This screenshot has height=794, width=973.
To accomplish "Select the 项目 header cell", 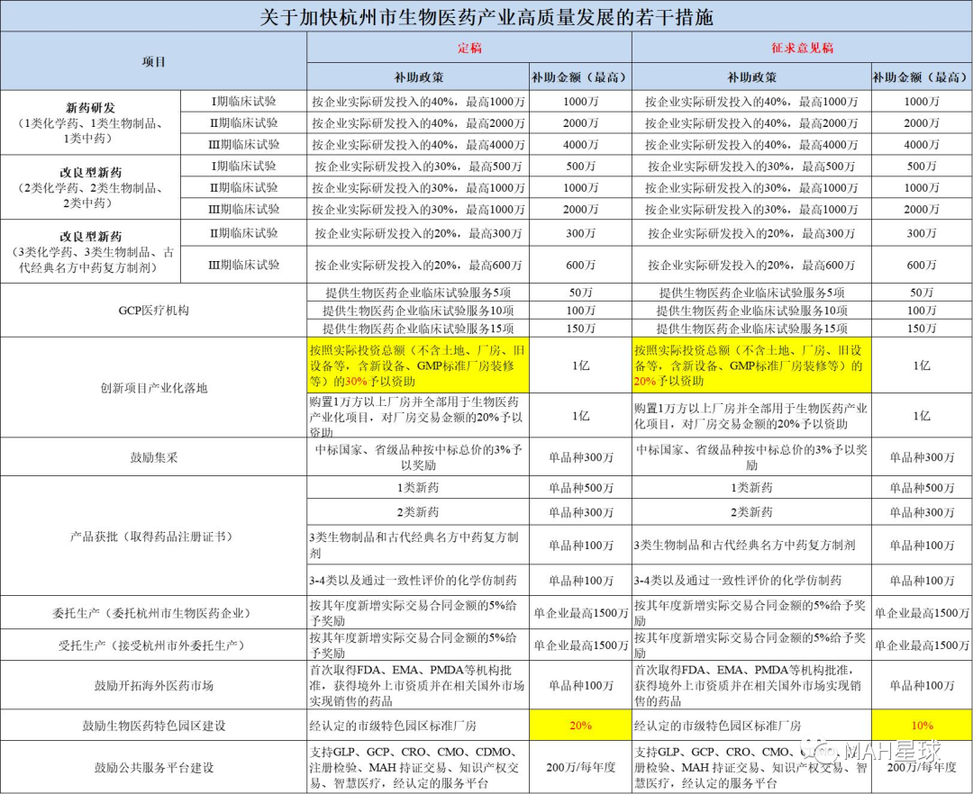I will (x=154, y=62).
